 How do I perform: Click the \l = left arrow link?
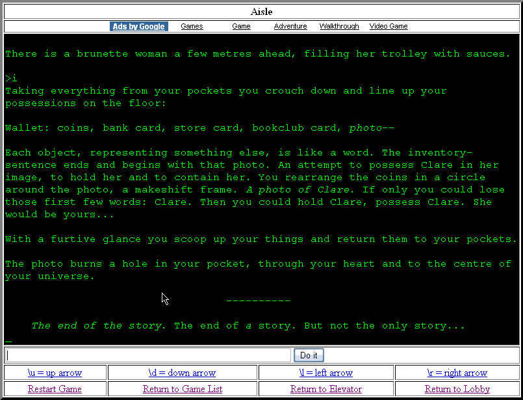(x=325, y=373)
